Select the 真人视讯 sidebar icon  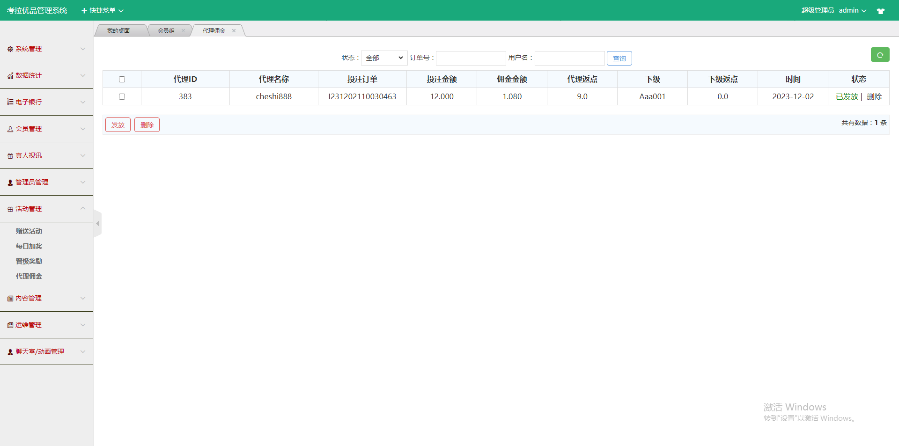pos(9,155)
